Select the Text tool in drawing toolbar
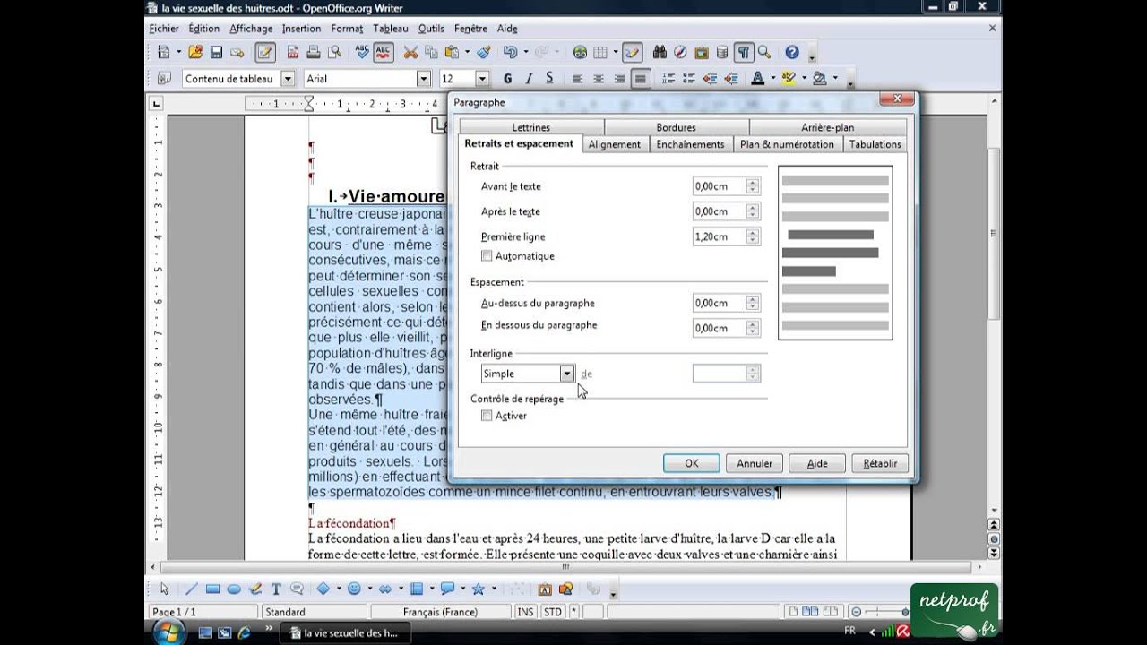Screen dimensions: 1147x645 coord(276,589)
